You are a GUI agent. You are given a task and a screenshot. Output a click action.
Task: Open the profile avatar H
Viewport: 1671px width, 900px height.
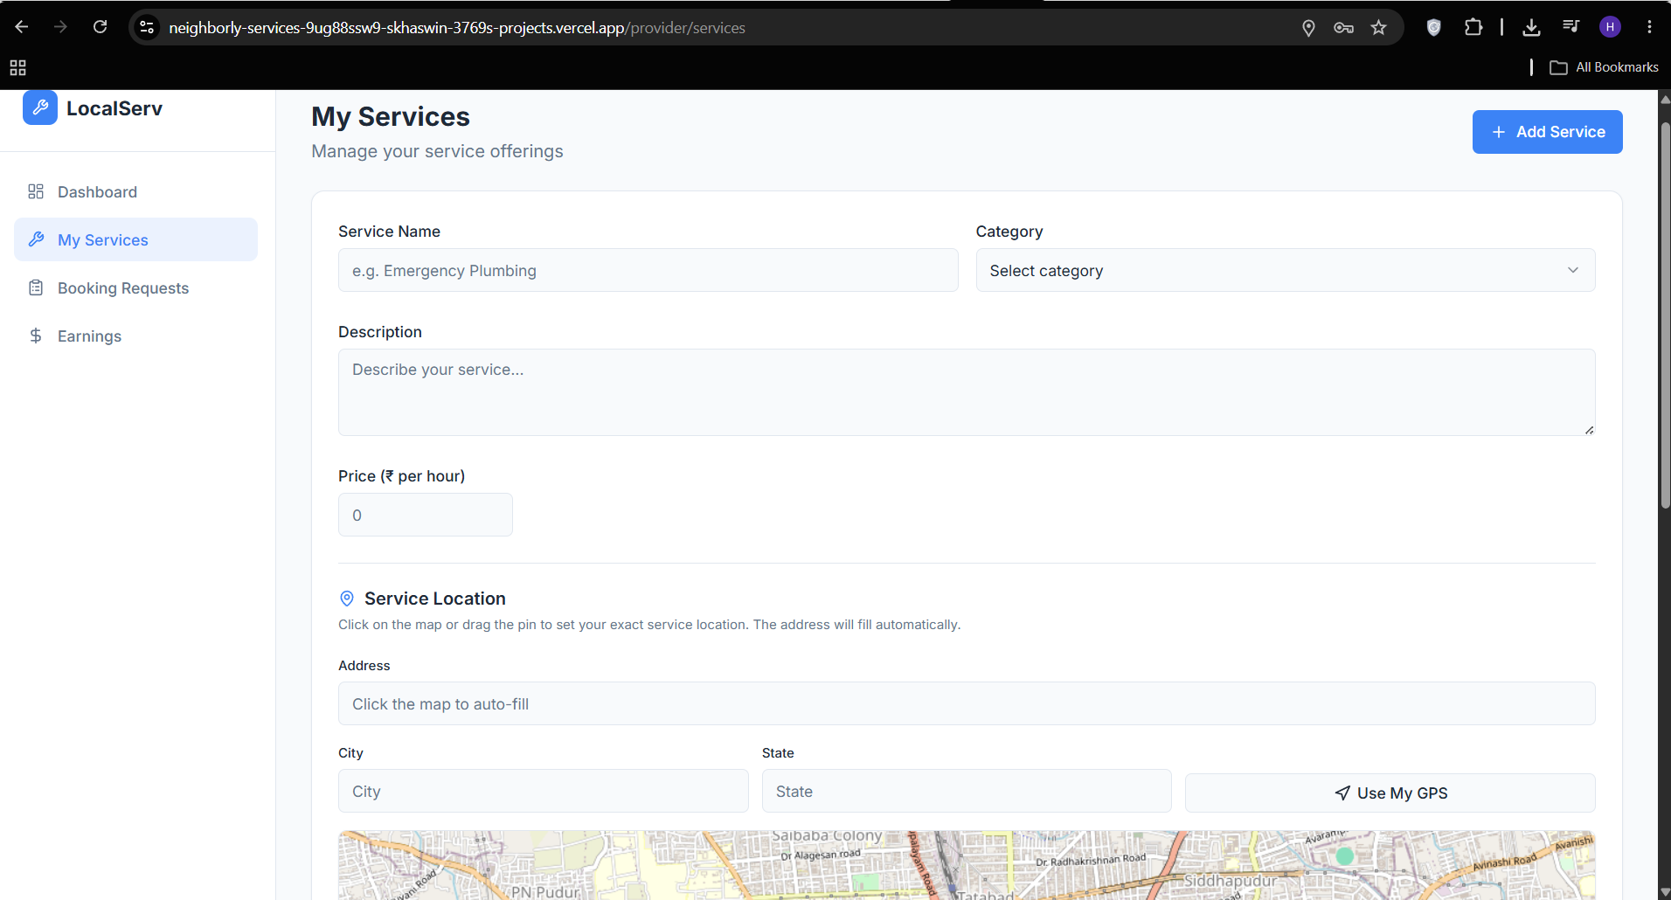pos(1610,27)
